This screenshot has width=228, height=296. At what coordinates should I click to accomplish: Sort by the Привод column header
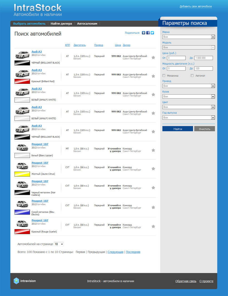coord(99,45)
